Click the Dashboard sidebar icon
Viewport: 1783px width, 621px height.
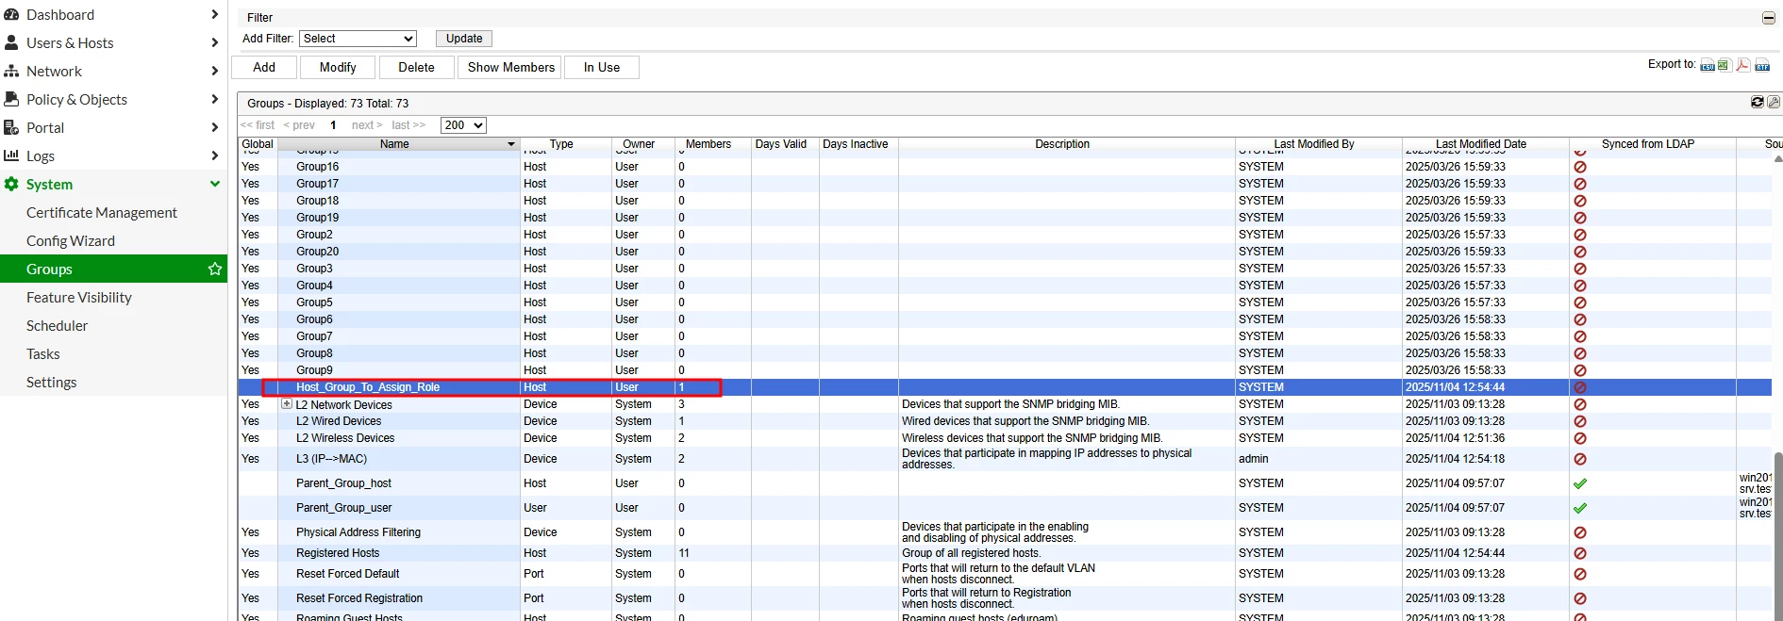click(11, 14)
